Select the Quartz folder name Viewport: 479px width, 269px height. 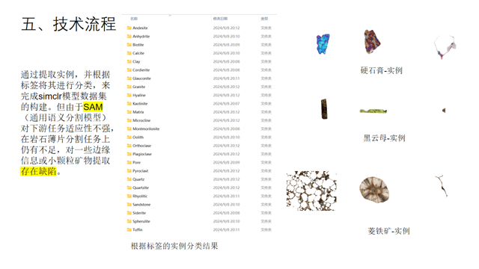[138, 179]
